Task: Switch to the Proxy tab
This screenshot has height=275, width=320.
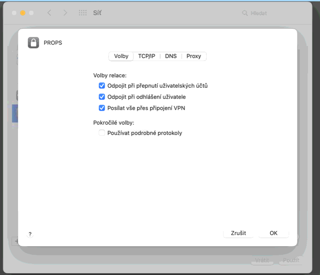Action: [193, 56]
